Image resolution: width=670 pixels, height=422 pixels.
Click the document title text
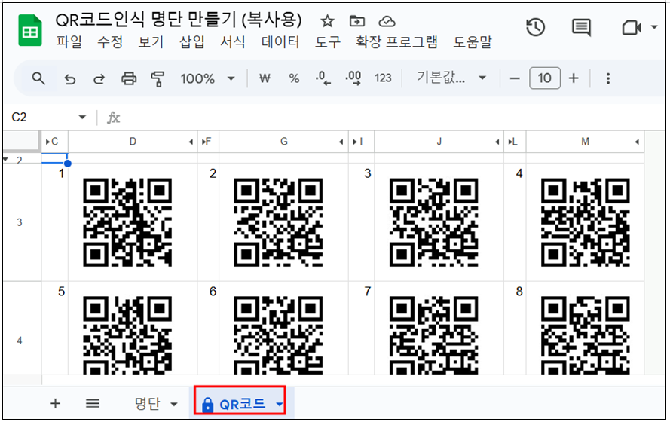tap(179, 20)
